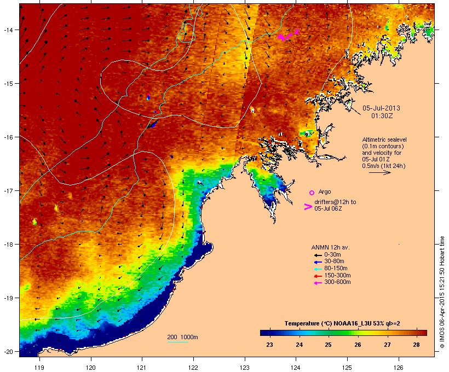Click the 119 longitude axis label
Viewport: 449px width, 372px height.
click(39, 368)
